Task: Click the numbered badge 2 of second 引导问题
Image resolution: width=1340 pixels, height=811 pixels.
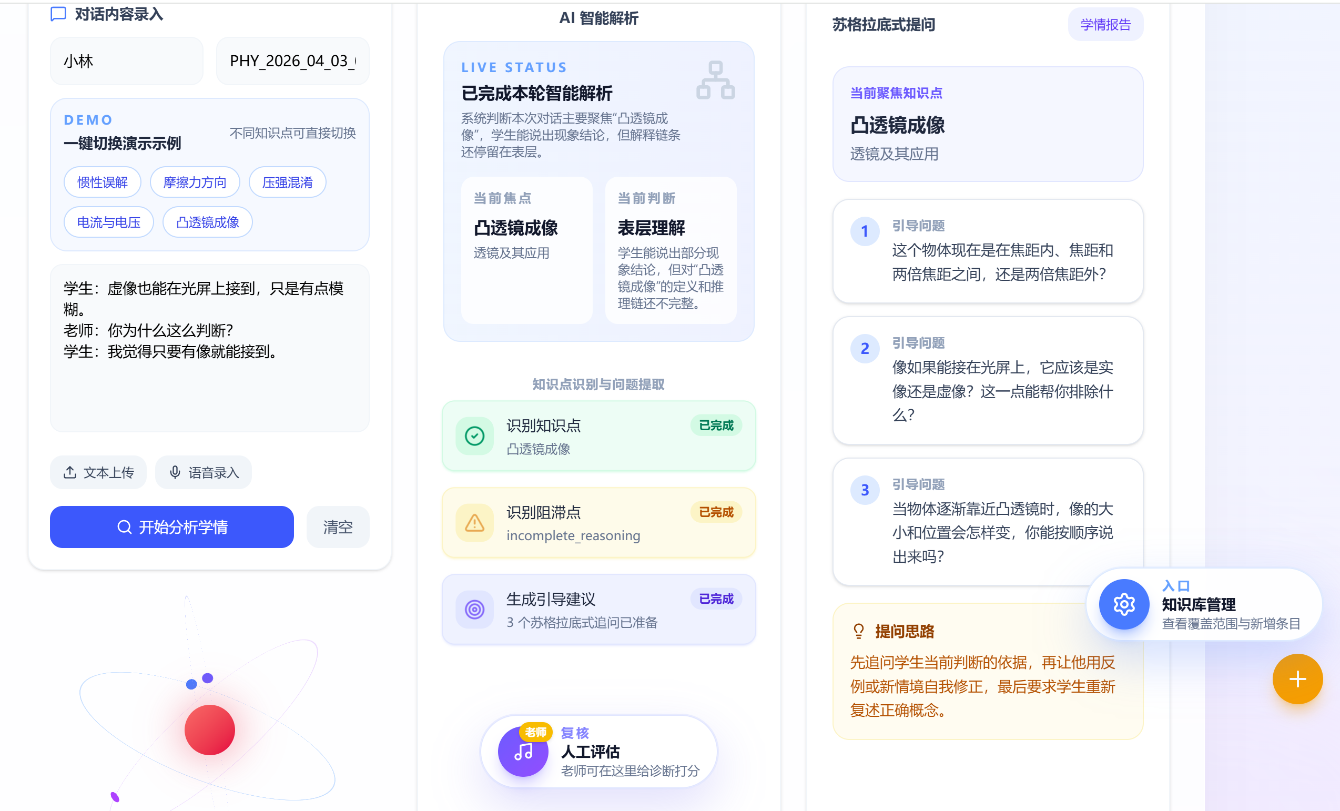Action: click(865, 349)
